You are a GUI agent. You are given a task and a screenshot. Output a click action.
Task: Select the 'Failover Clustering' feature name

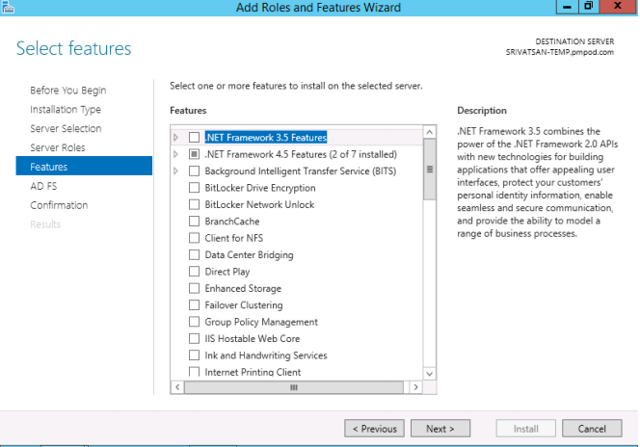tap(244, 305)
